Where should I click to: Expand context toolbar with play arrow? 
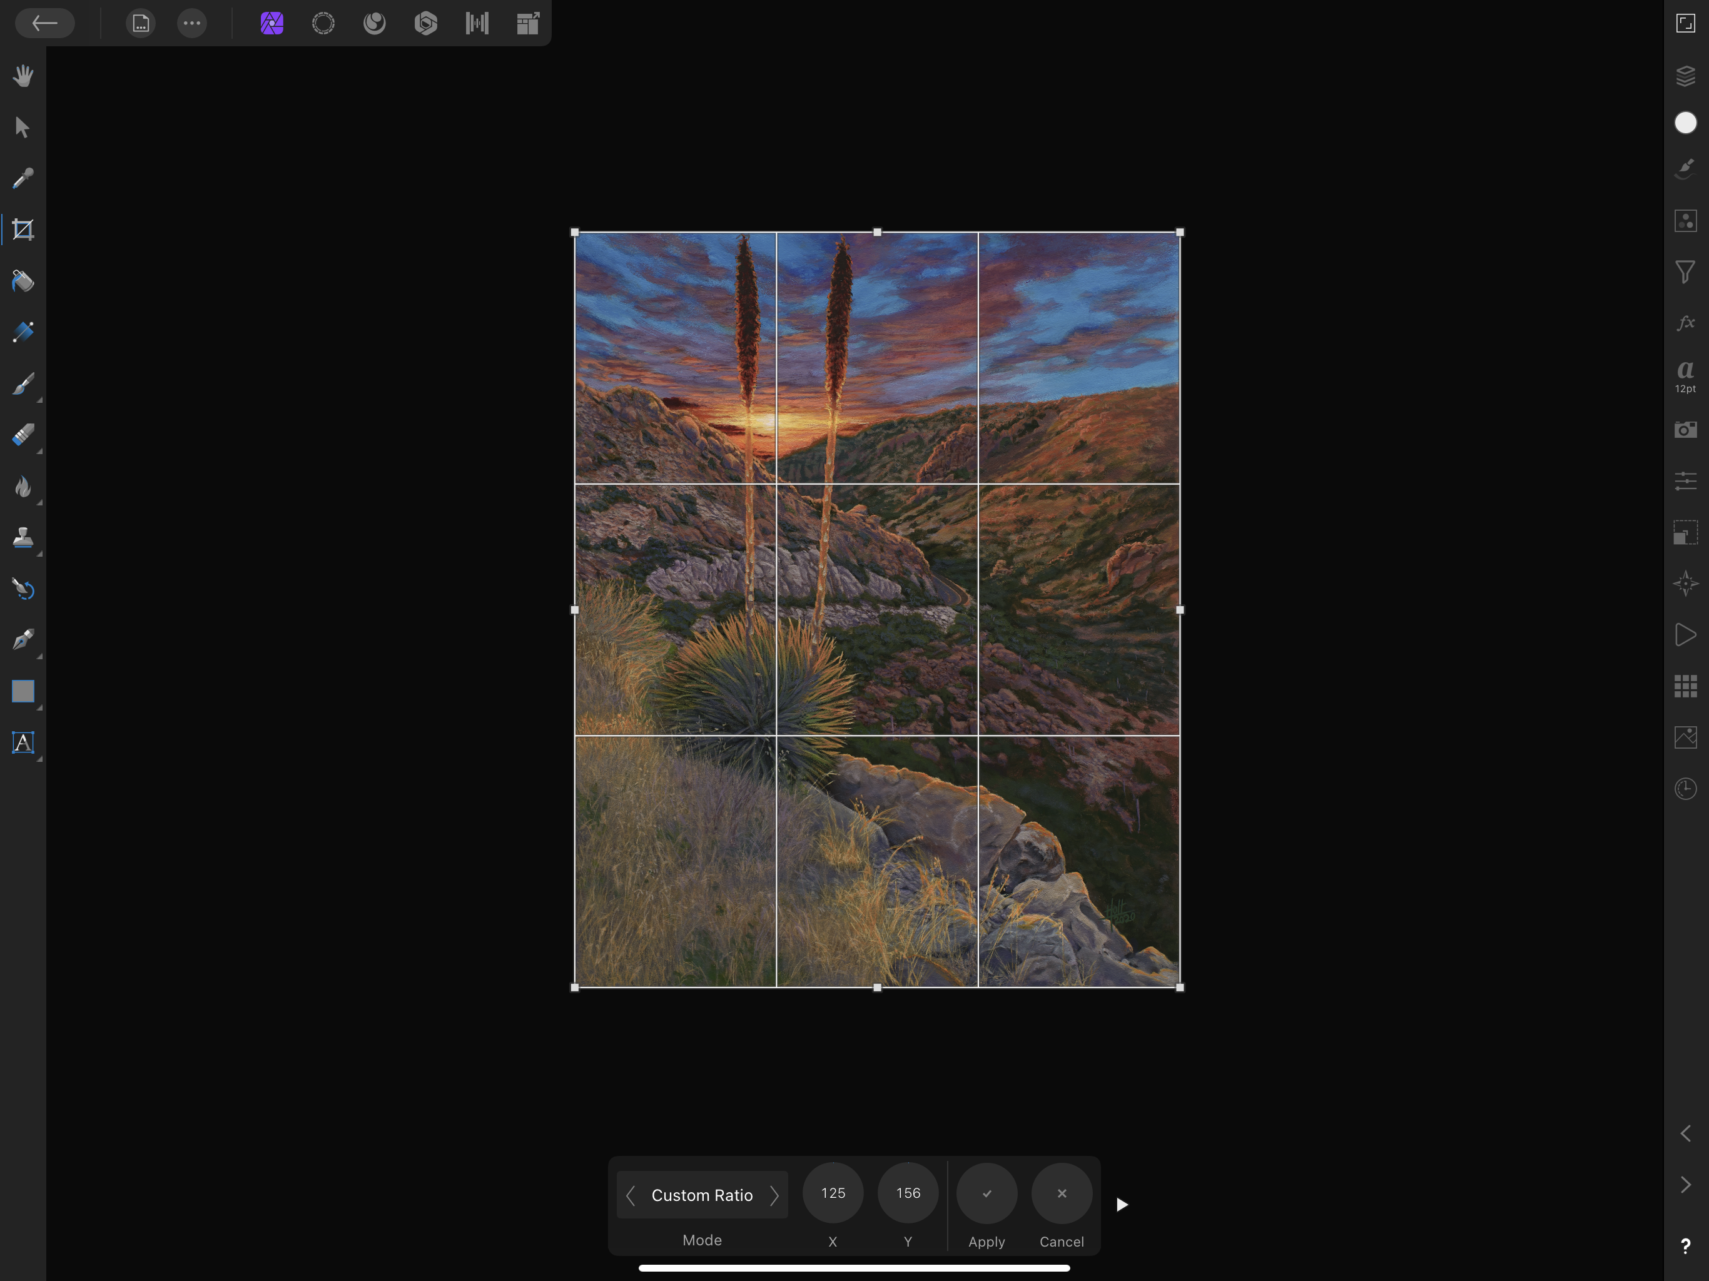coord(1122,1205)
